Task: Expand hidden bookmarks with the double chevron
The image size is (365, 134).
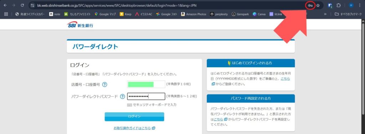Action: click(x=325, y=14)
